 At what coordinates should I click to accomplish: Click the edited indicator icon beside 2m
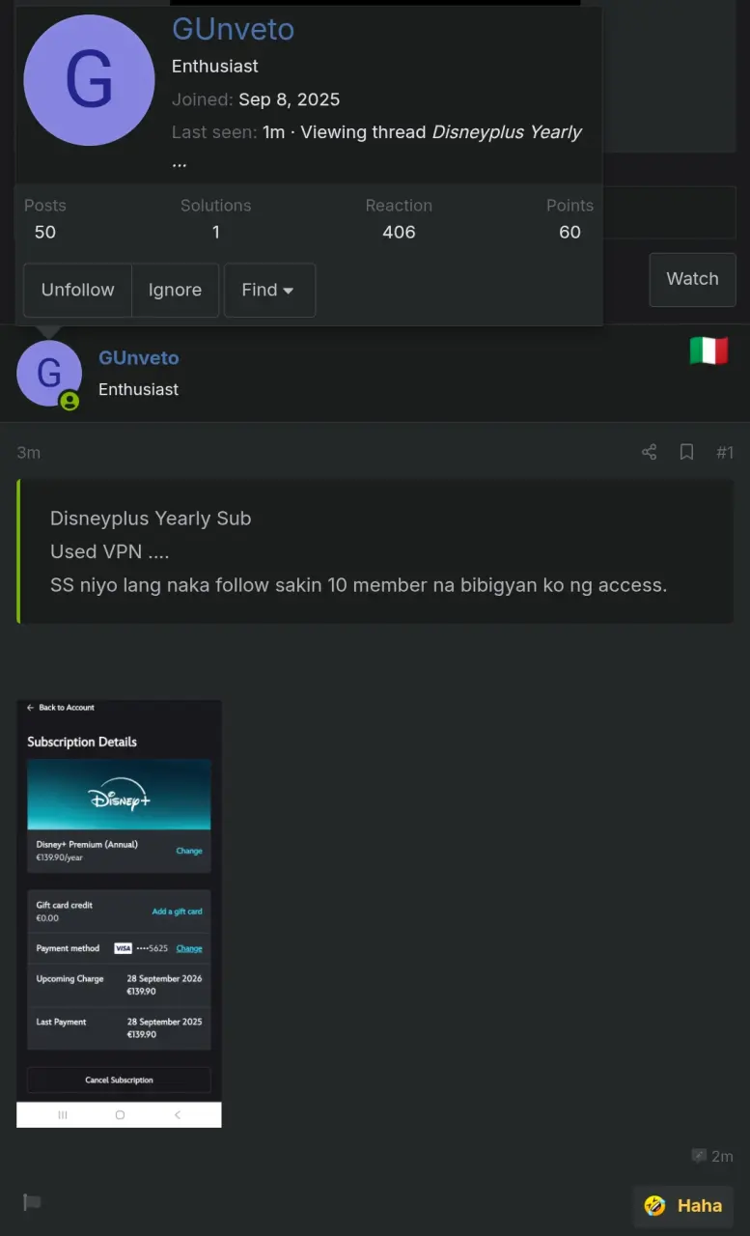[699, 1155]
